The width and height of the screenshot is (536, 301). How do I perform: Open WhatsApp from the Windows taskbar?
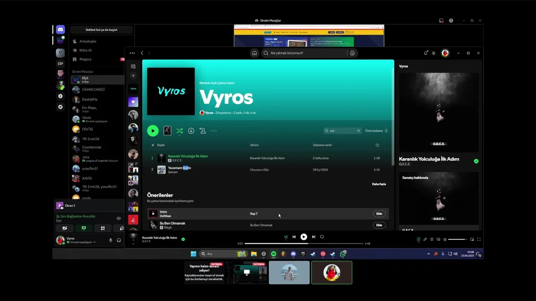coord(343,254)
